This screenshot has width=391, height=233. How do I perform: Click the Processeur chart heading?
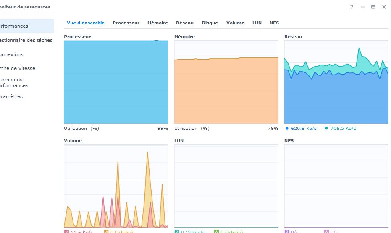(77, 36)
